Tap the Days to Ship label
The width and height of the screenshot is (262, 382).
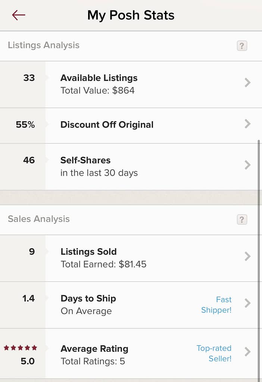88,298
